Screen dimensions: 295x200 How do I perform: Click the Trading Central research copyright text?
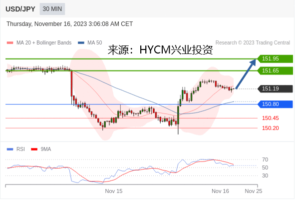253,43
